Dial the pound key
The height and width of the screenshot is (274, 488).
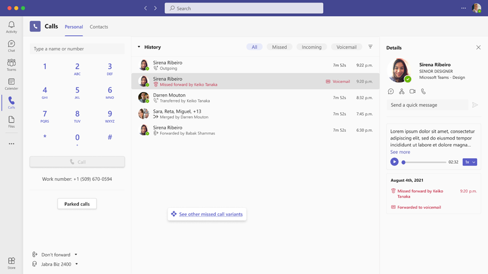point(110,137)
